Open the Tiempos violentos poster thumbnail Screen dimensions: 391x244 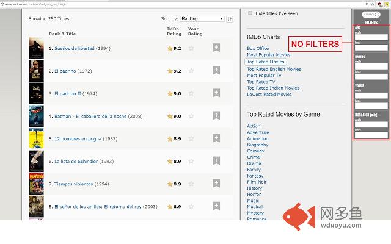click(36, 184)
